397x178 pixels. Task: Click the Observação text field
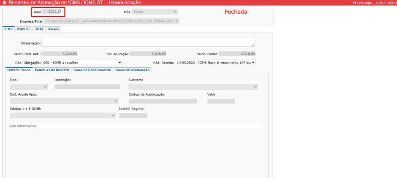point(148,43)
